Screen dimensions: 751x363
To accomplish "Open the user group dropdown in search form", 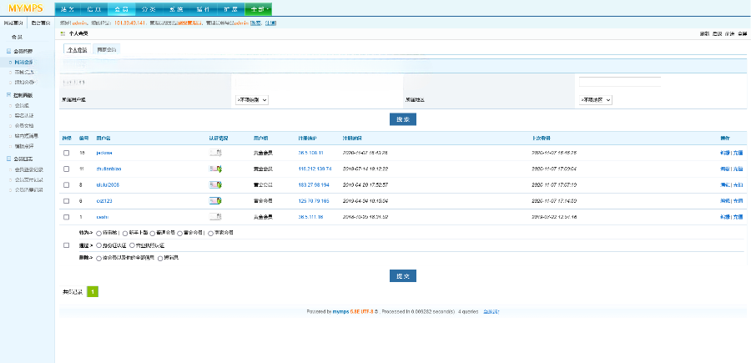I will pyautogui.click(x=252, y=99).
